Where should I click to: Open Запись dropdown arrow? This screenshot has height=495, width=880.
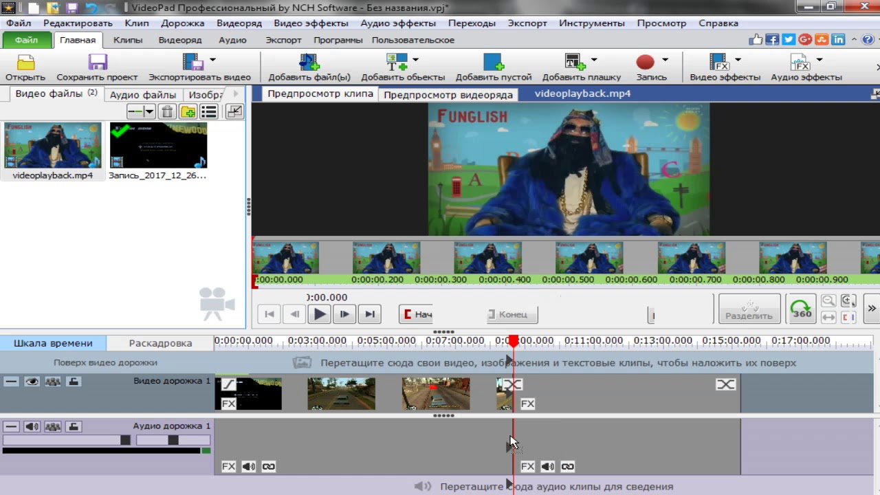pos(665,60)
